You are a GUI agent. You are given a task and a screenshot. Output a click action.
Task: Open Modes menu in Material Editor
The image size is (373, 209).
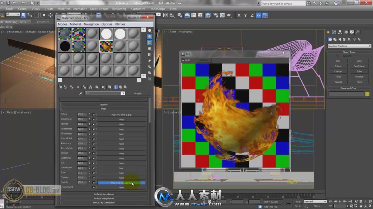62,24
